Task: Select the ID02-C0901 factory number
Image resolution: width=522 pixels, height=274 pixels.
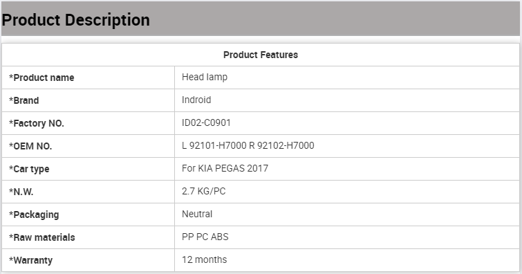Action: (x=207, y=122)
